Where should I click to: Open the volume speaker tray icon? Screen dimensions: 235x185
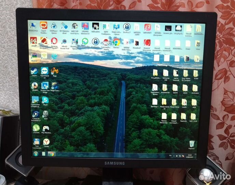pos(177,156)
